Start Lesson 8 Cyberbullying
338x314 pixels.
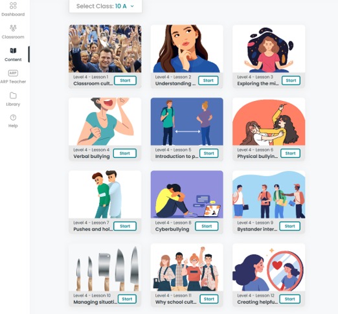click(x=207, y=226)
